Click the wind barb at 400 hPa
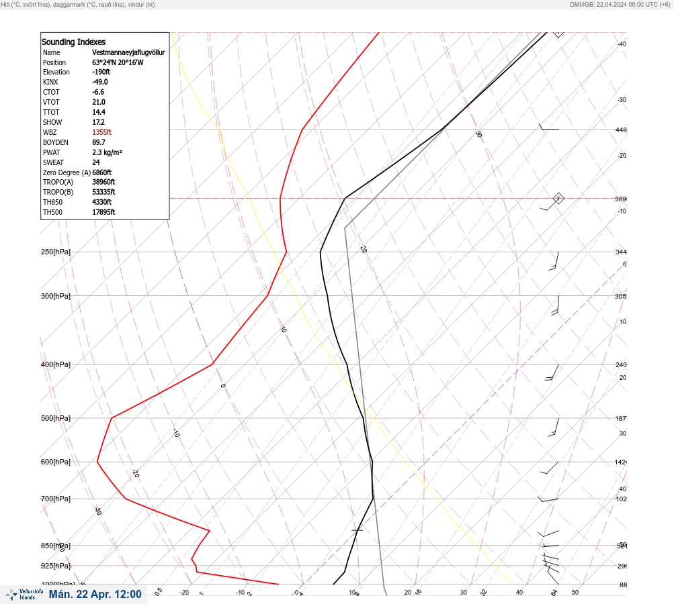674x604 pixels. pyautogui.click(x=552, y=372)
